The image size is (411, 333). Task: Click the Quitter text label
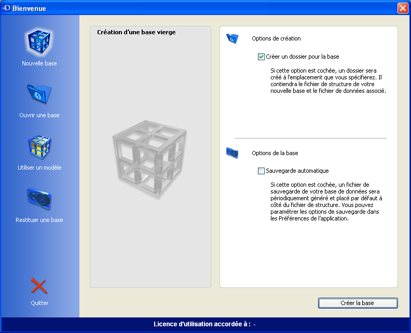(x=39, y=303)
